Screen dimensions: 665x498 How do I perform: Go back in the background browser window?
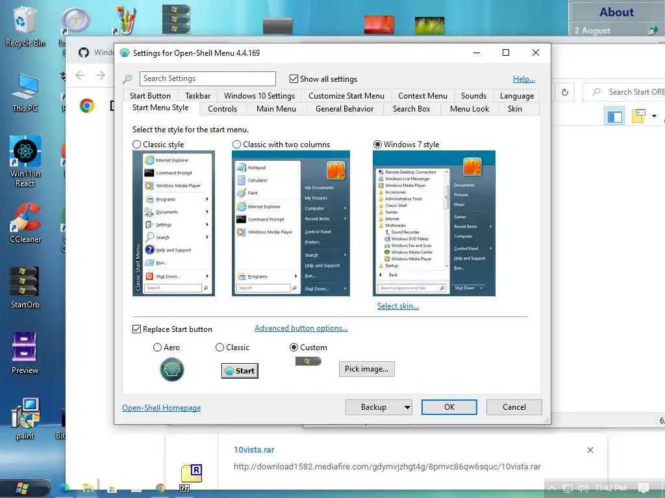pyautogui.click(x=80, y=75)
